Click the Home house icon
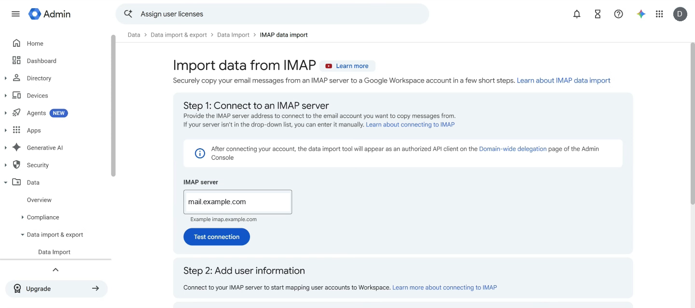695x308 pixels. [x=16, y=43]
